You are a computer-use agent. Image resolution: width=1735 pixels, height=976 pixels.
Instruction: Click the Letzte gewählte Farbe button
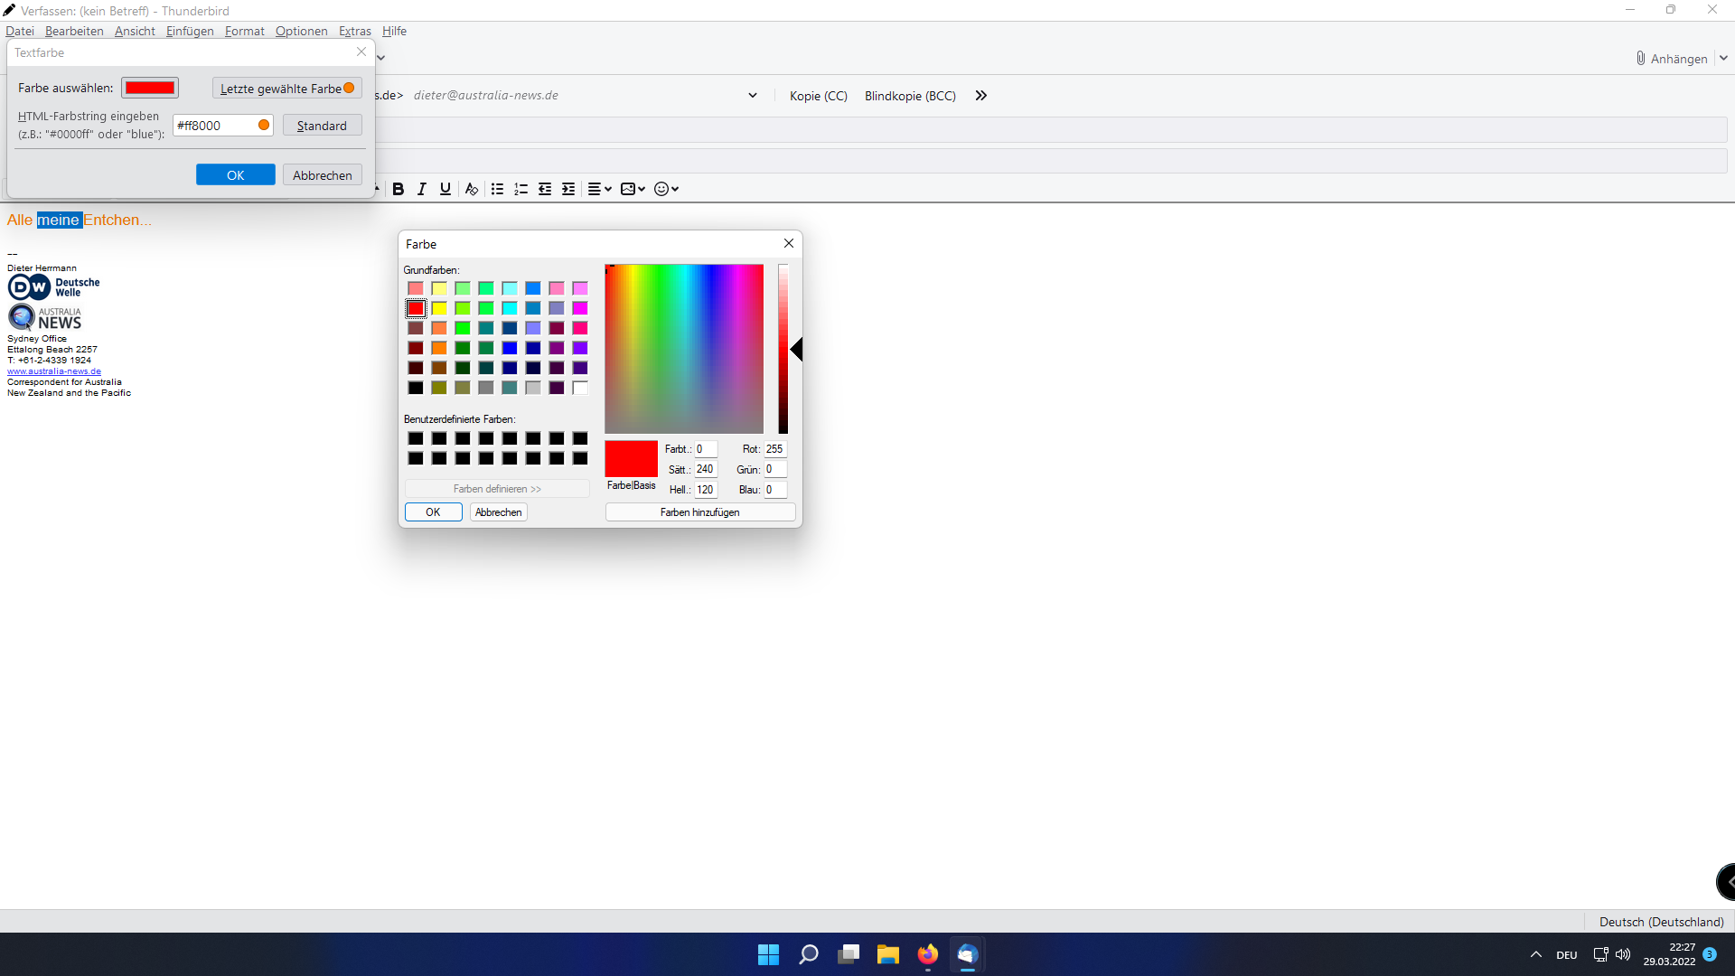pos(286,89)
